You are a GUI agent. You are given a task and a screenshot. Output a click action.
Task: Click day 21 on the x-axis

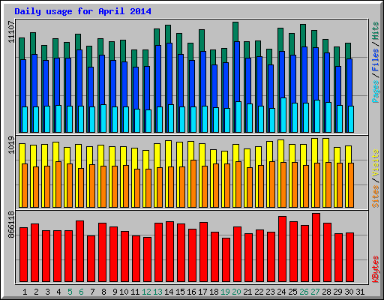[x=247, y=292]
